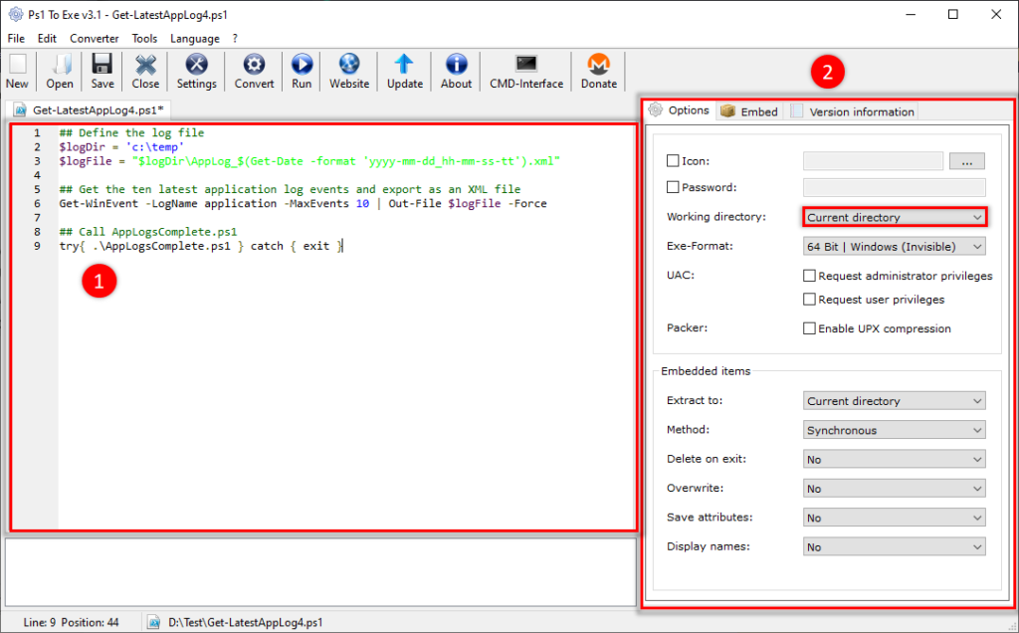
Task: Open the CMD-Interface toolbar icon
Action: 526,65
